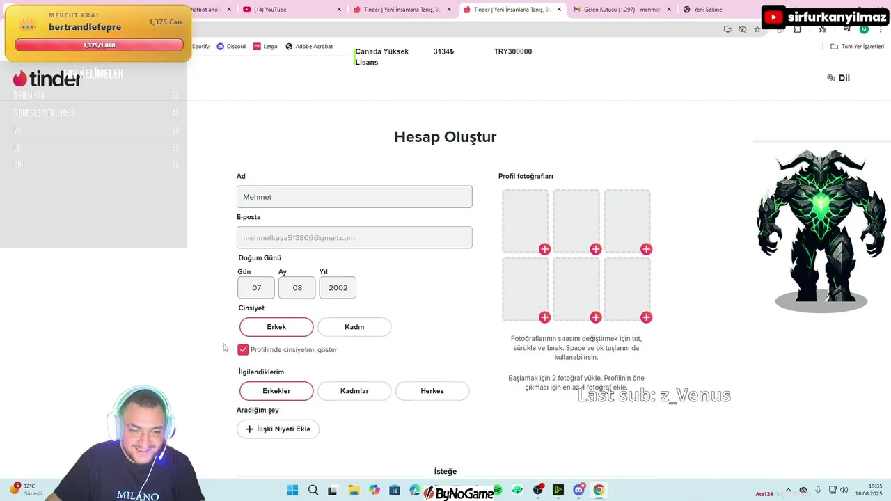
Task: Click the Hesap Oluştur heading
Action: coord(445,137)
